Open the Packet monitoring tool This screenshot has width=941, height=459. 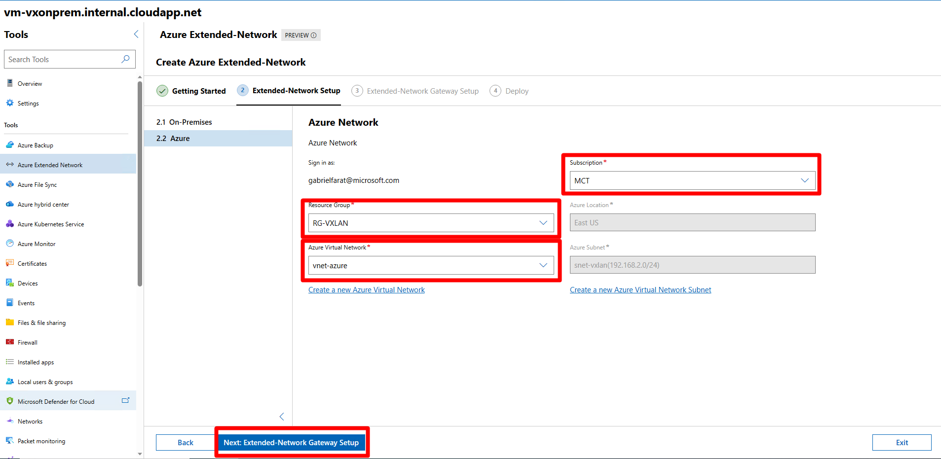coord(41,441)
